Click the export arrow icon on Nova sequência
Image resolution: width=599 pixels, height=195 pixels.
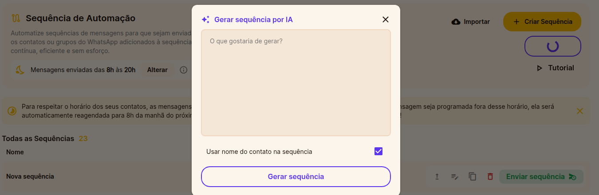pyautogui.click(x=437, y=176)
